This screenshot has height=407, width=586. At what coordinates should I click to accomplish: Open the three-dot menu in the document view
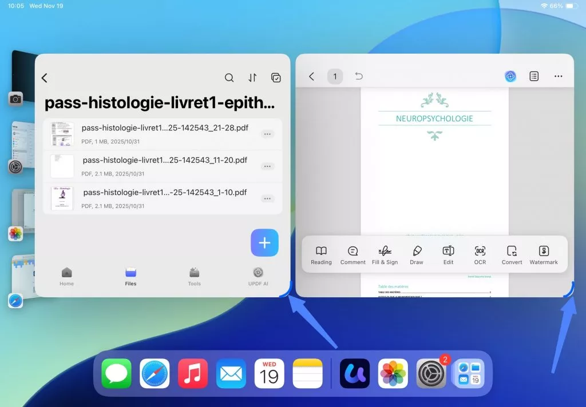558,75
